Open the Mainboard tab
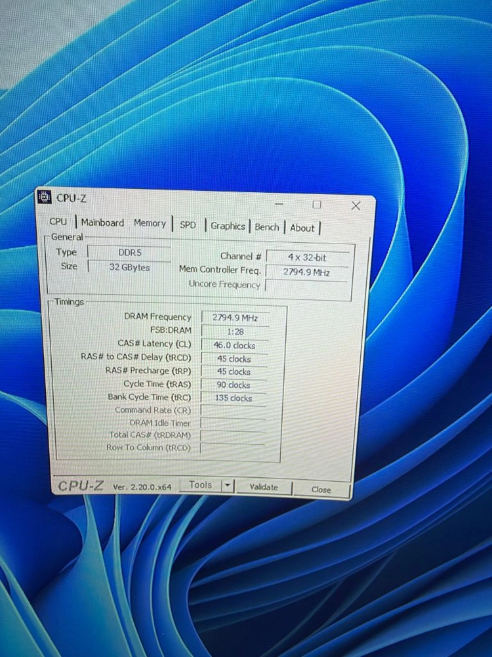 pyautogui.click(x=102, y=223)
